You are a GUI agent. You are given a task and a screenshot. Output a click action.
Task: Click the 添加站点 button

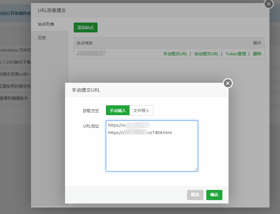(x=85, y=27)
